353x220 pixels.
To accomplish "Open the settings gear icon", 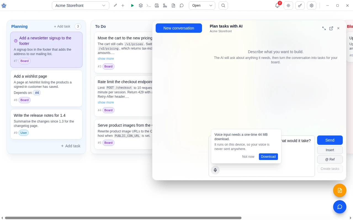I will point(312,6).
